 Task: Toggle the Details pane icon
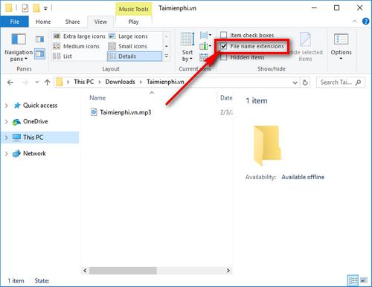39,54
